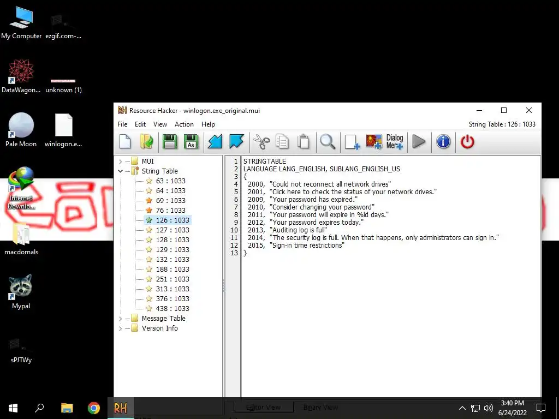559x419 pixels.
Task: Click the blue down-left arrow toolbar icon
Action: point(215,142)
